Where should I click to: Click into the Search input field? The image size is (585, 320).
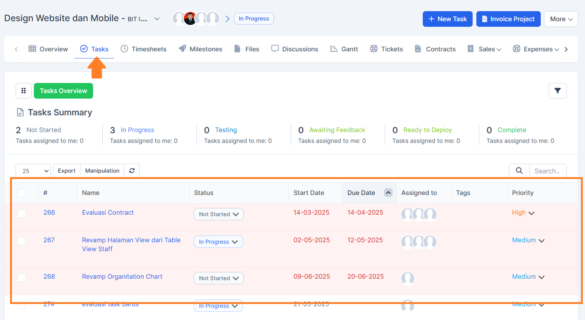pos(547,171)
